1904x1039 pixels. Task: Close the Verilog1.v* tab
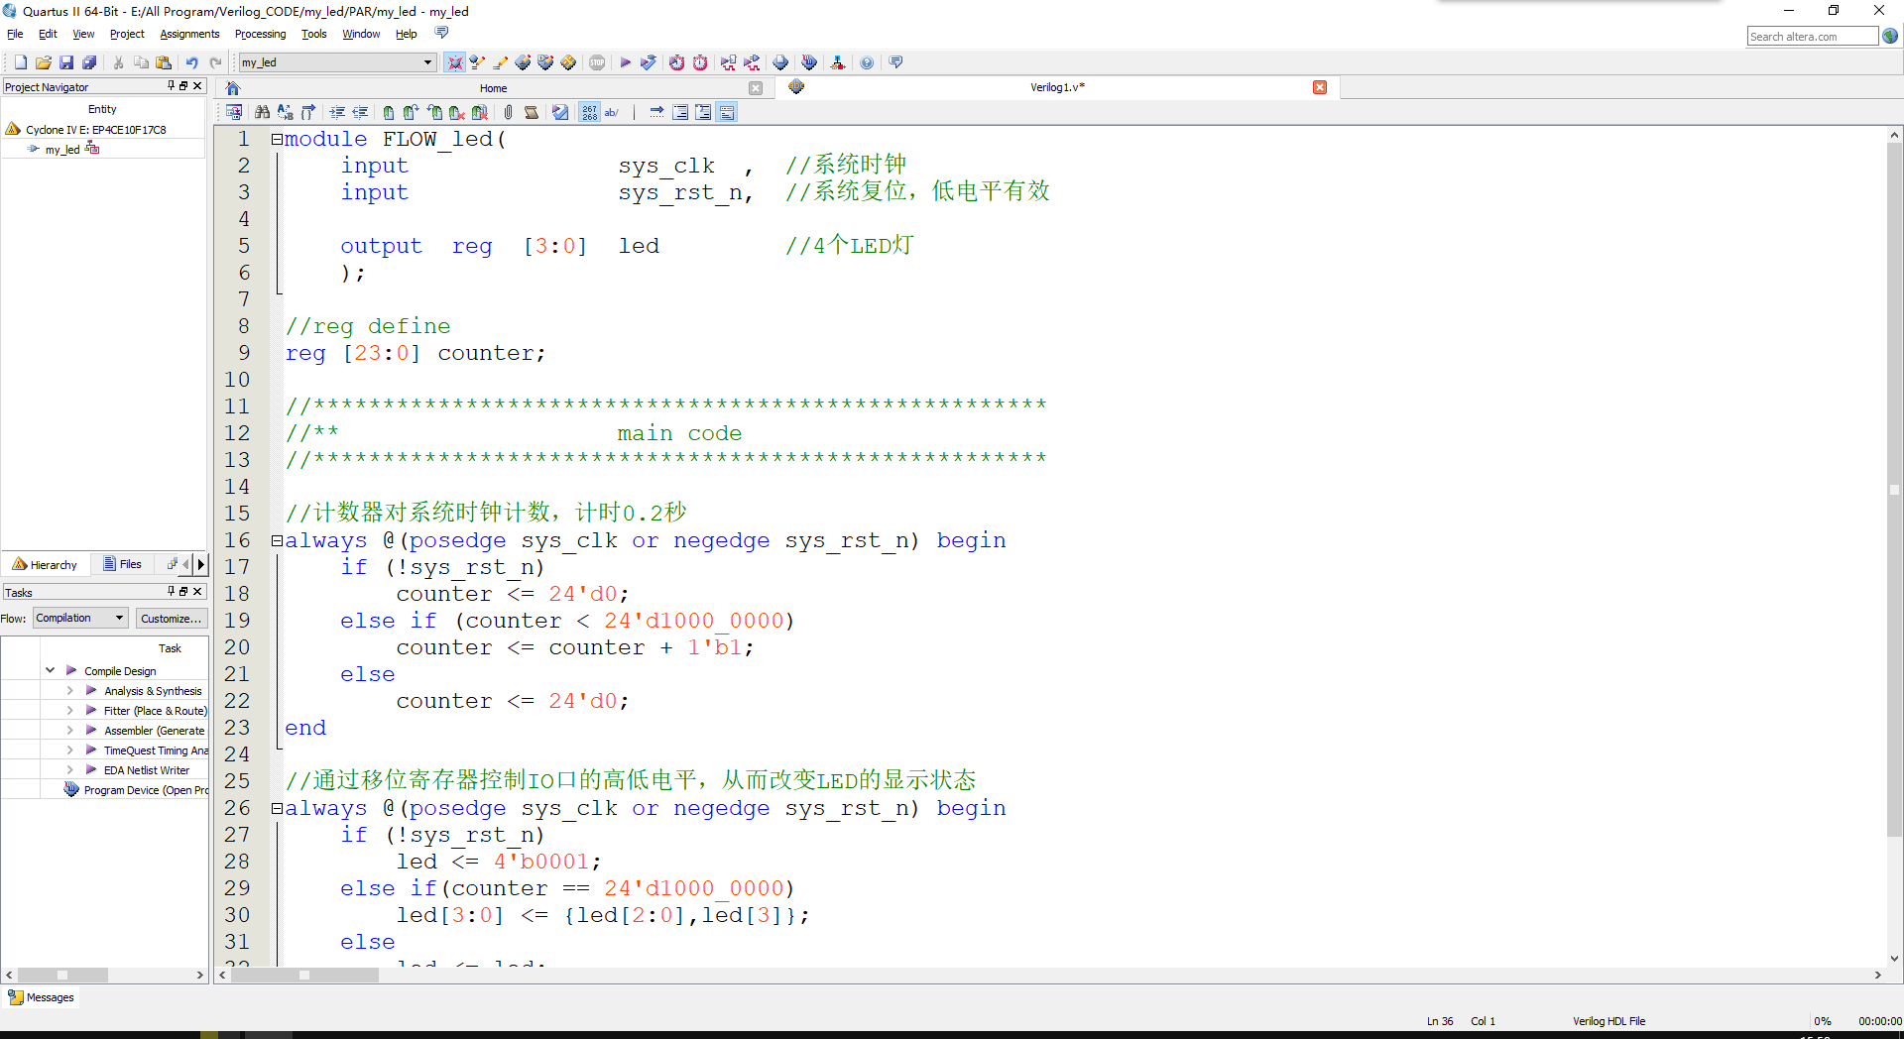coord(1320,87)
